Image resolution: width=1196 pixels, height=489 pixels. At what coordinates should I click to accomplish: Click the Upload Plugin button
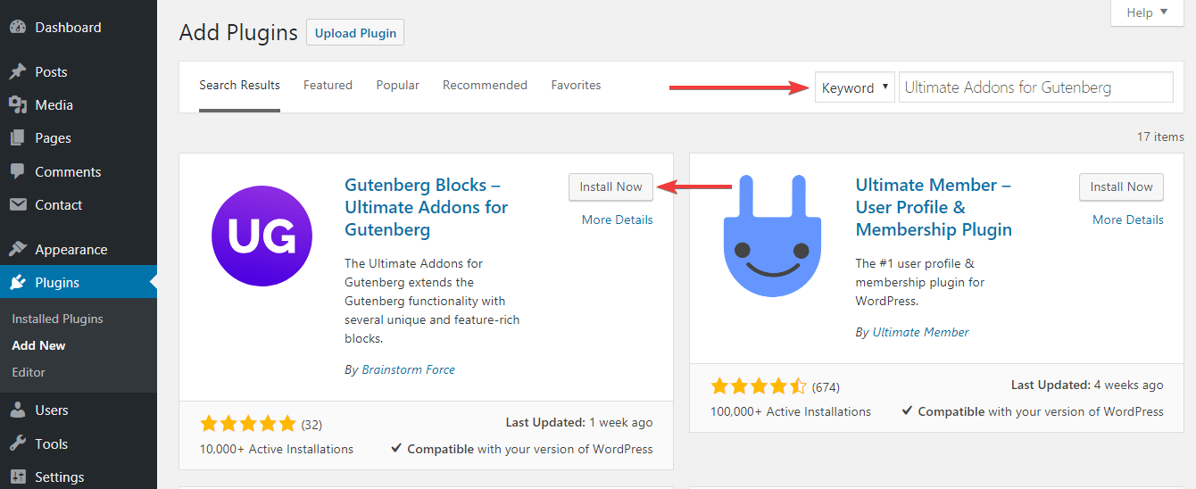[355, 33]
